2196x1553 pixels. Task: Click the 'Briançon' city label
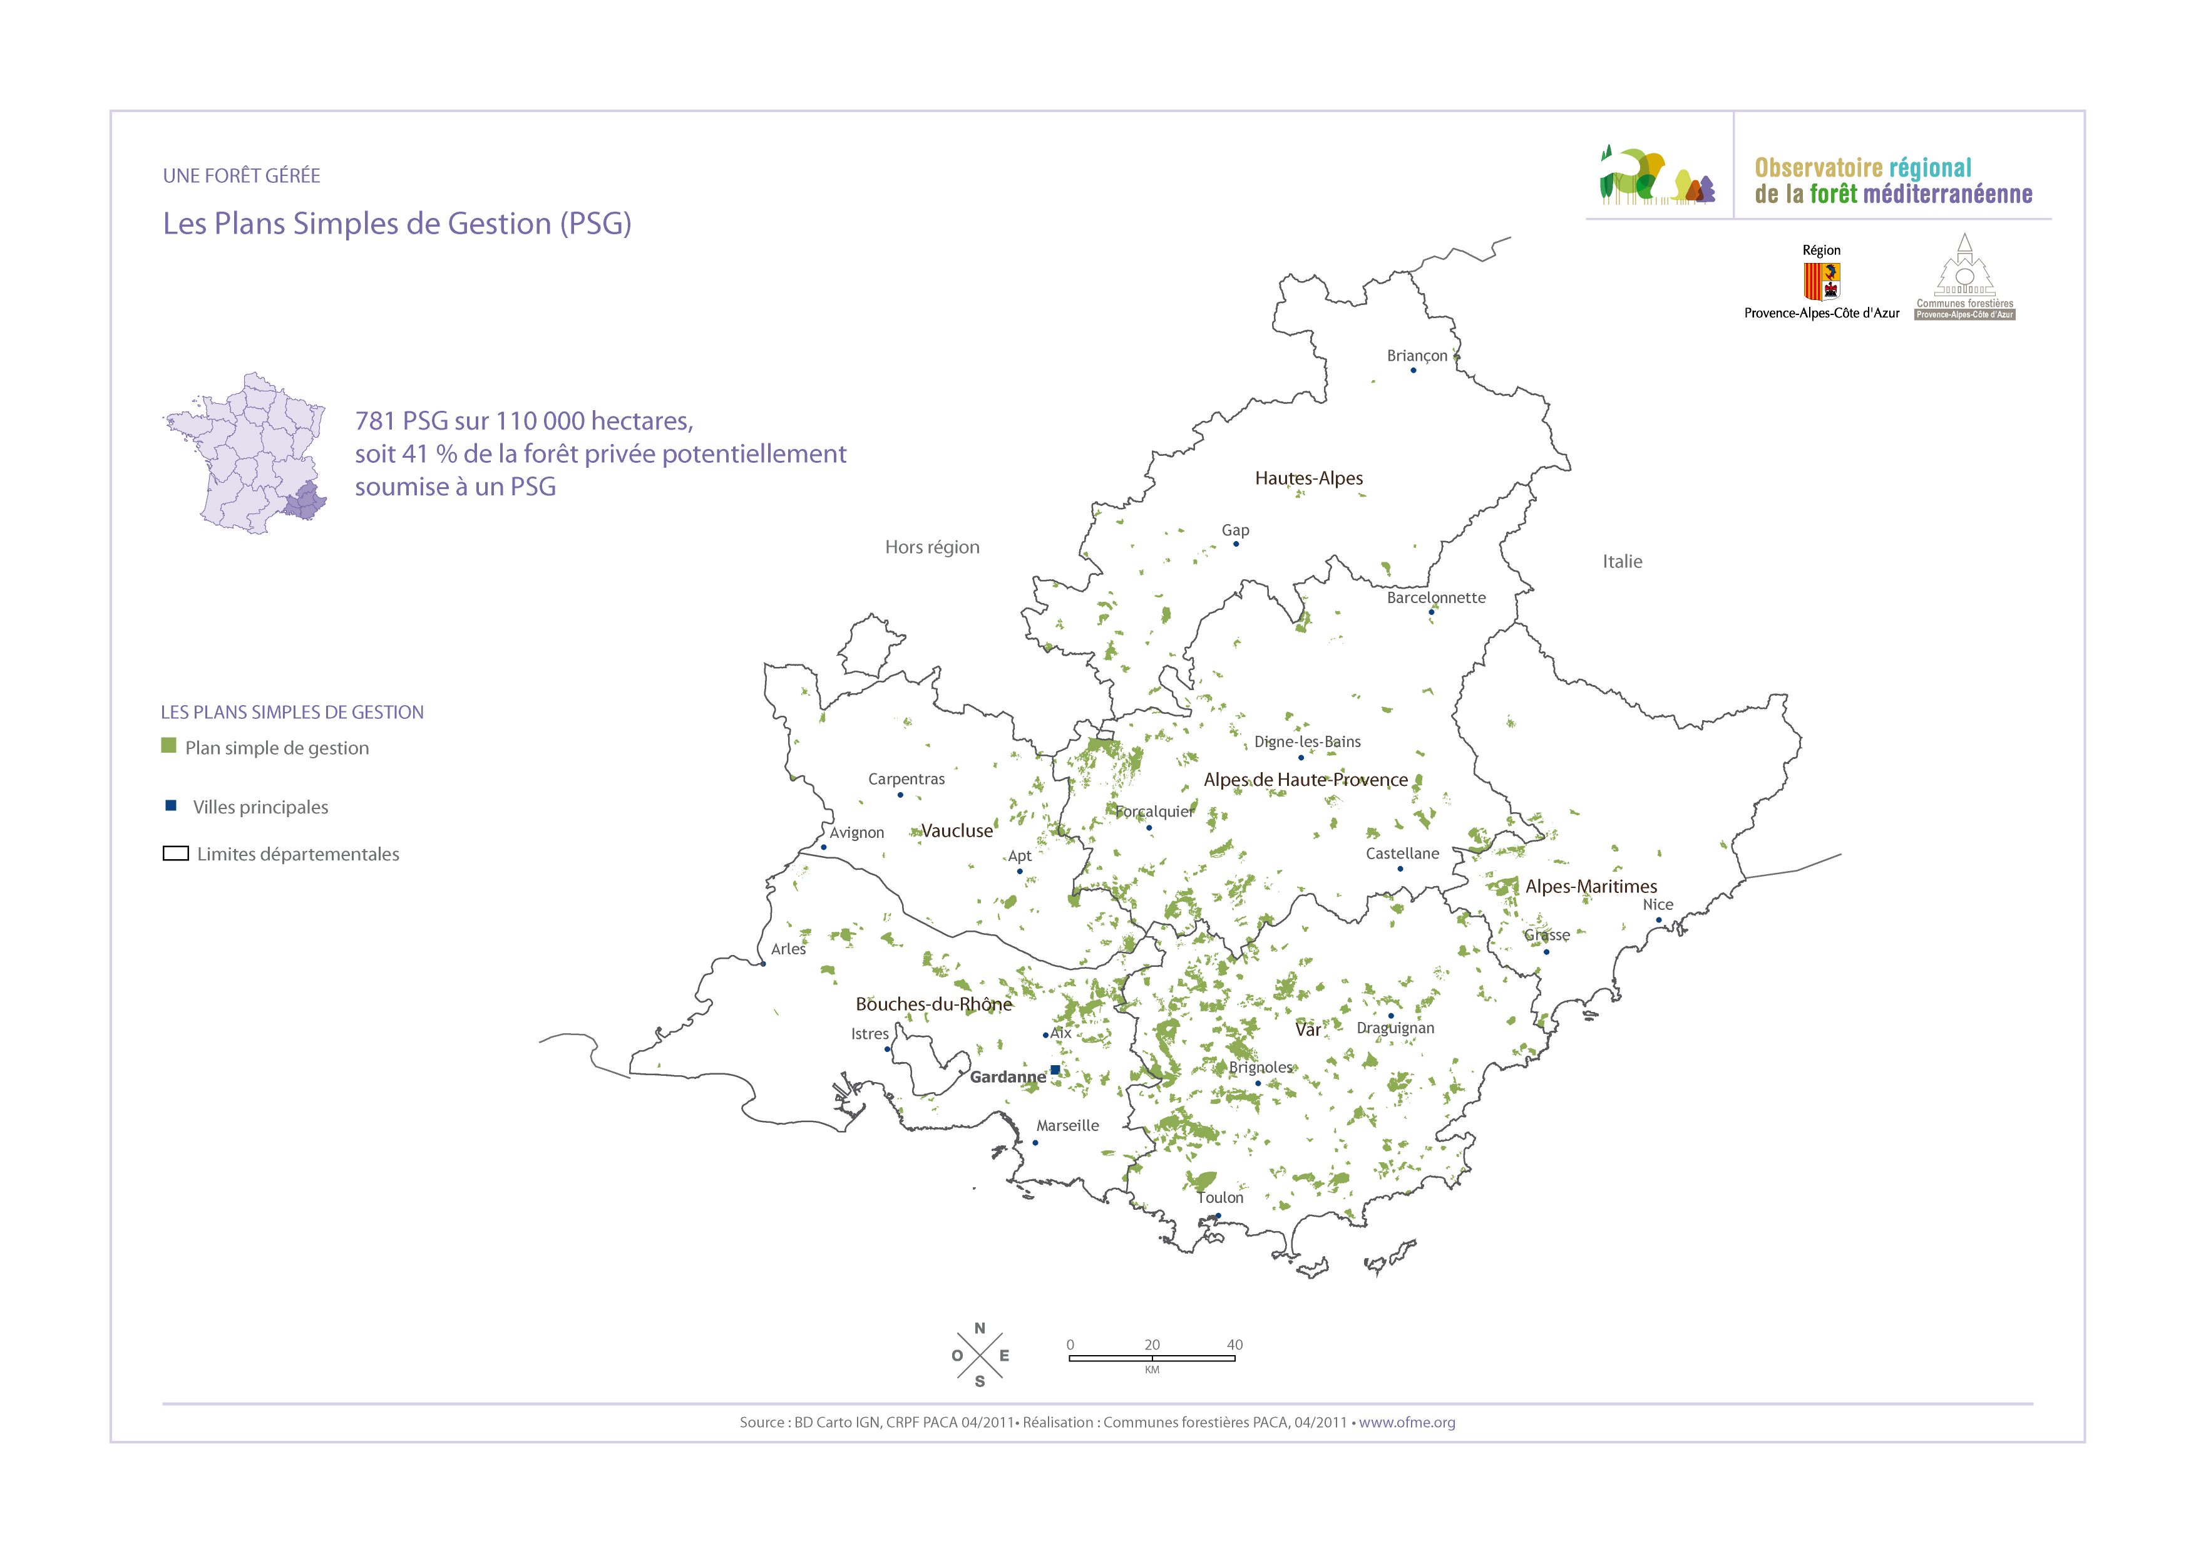1417,356
